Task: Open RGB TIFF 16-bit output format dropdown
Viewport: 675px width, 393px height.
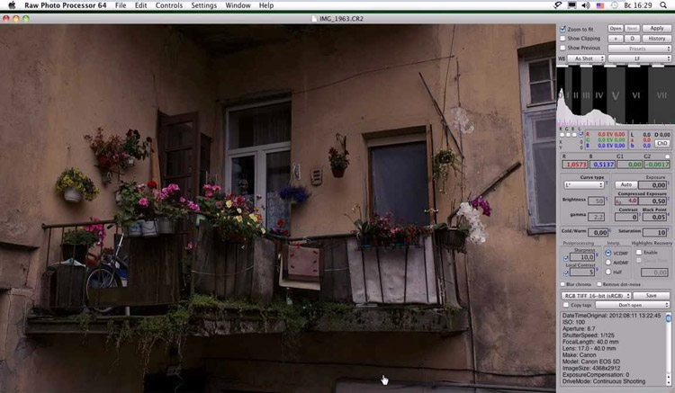Action: [596, 296]
